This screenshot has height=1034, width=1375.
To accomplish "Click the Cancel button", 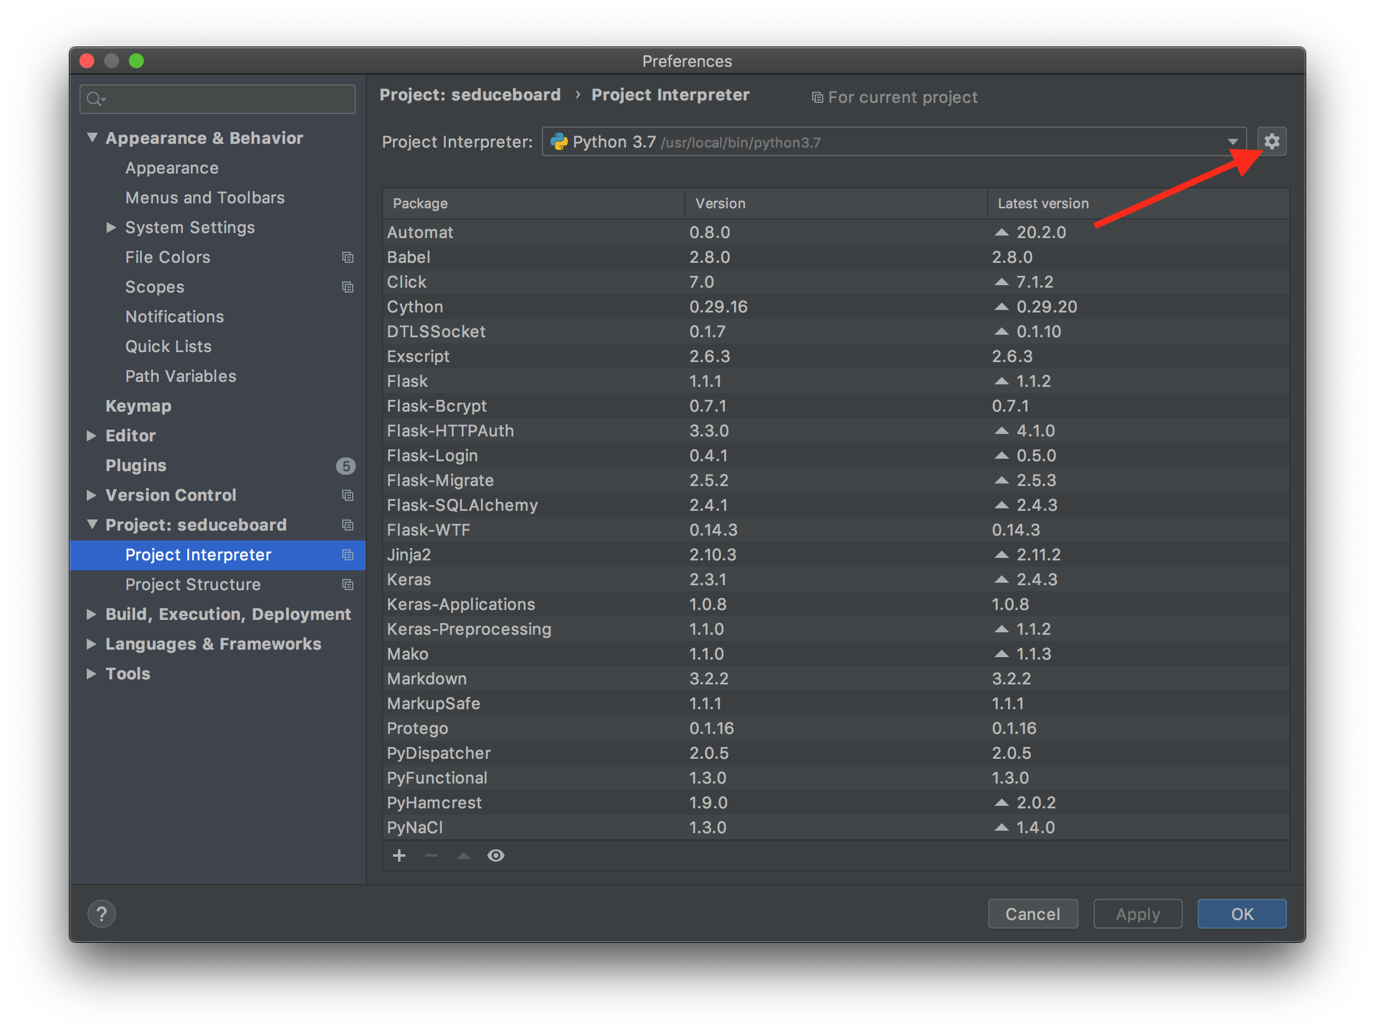I will coord(1033,914).
